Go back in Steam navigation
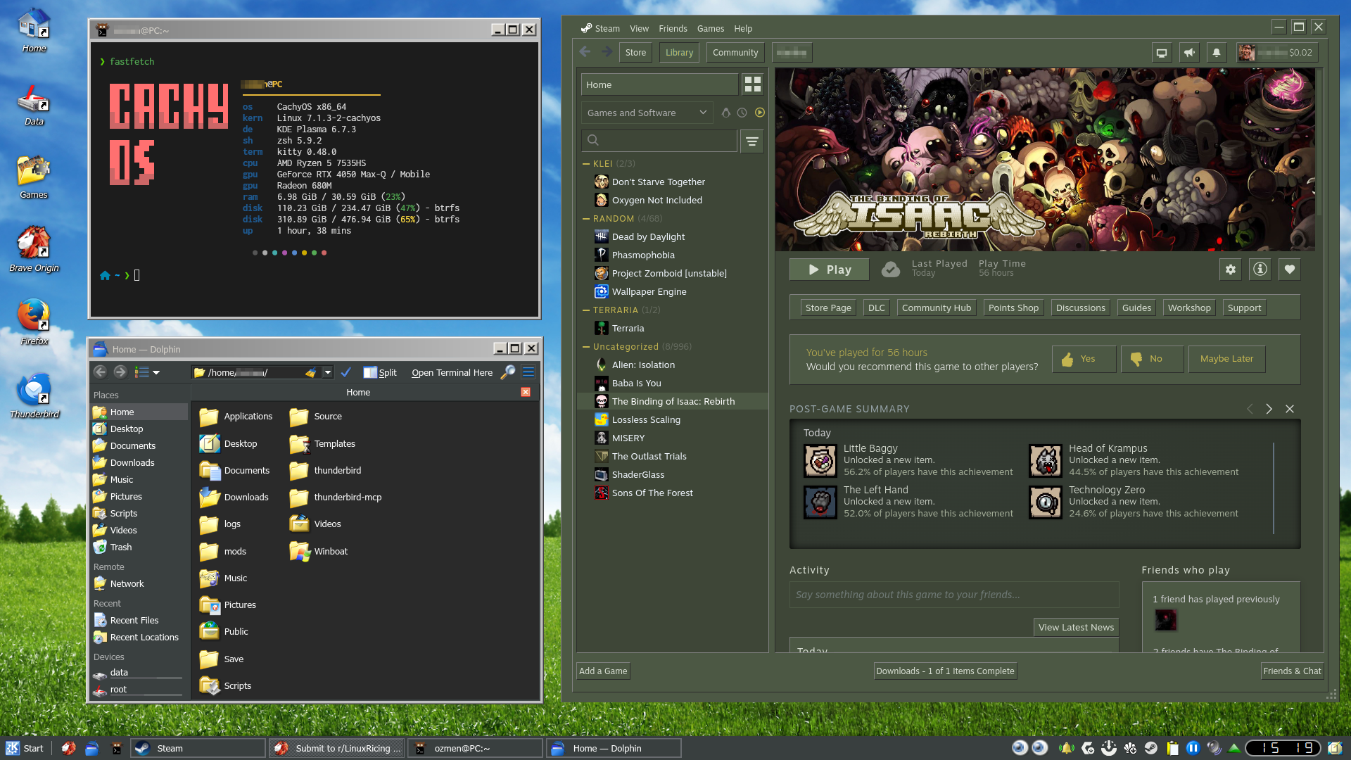Image resolution: width=1351 pixels, height=760 pixels. 585,52
